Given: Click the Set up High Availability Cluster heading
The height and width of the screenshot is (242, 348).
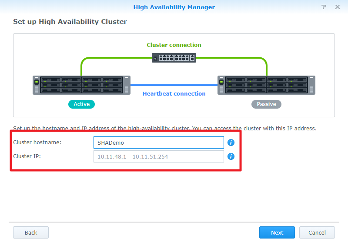Looking at the screenshot, I should point(70,21).
